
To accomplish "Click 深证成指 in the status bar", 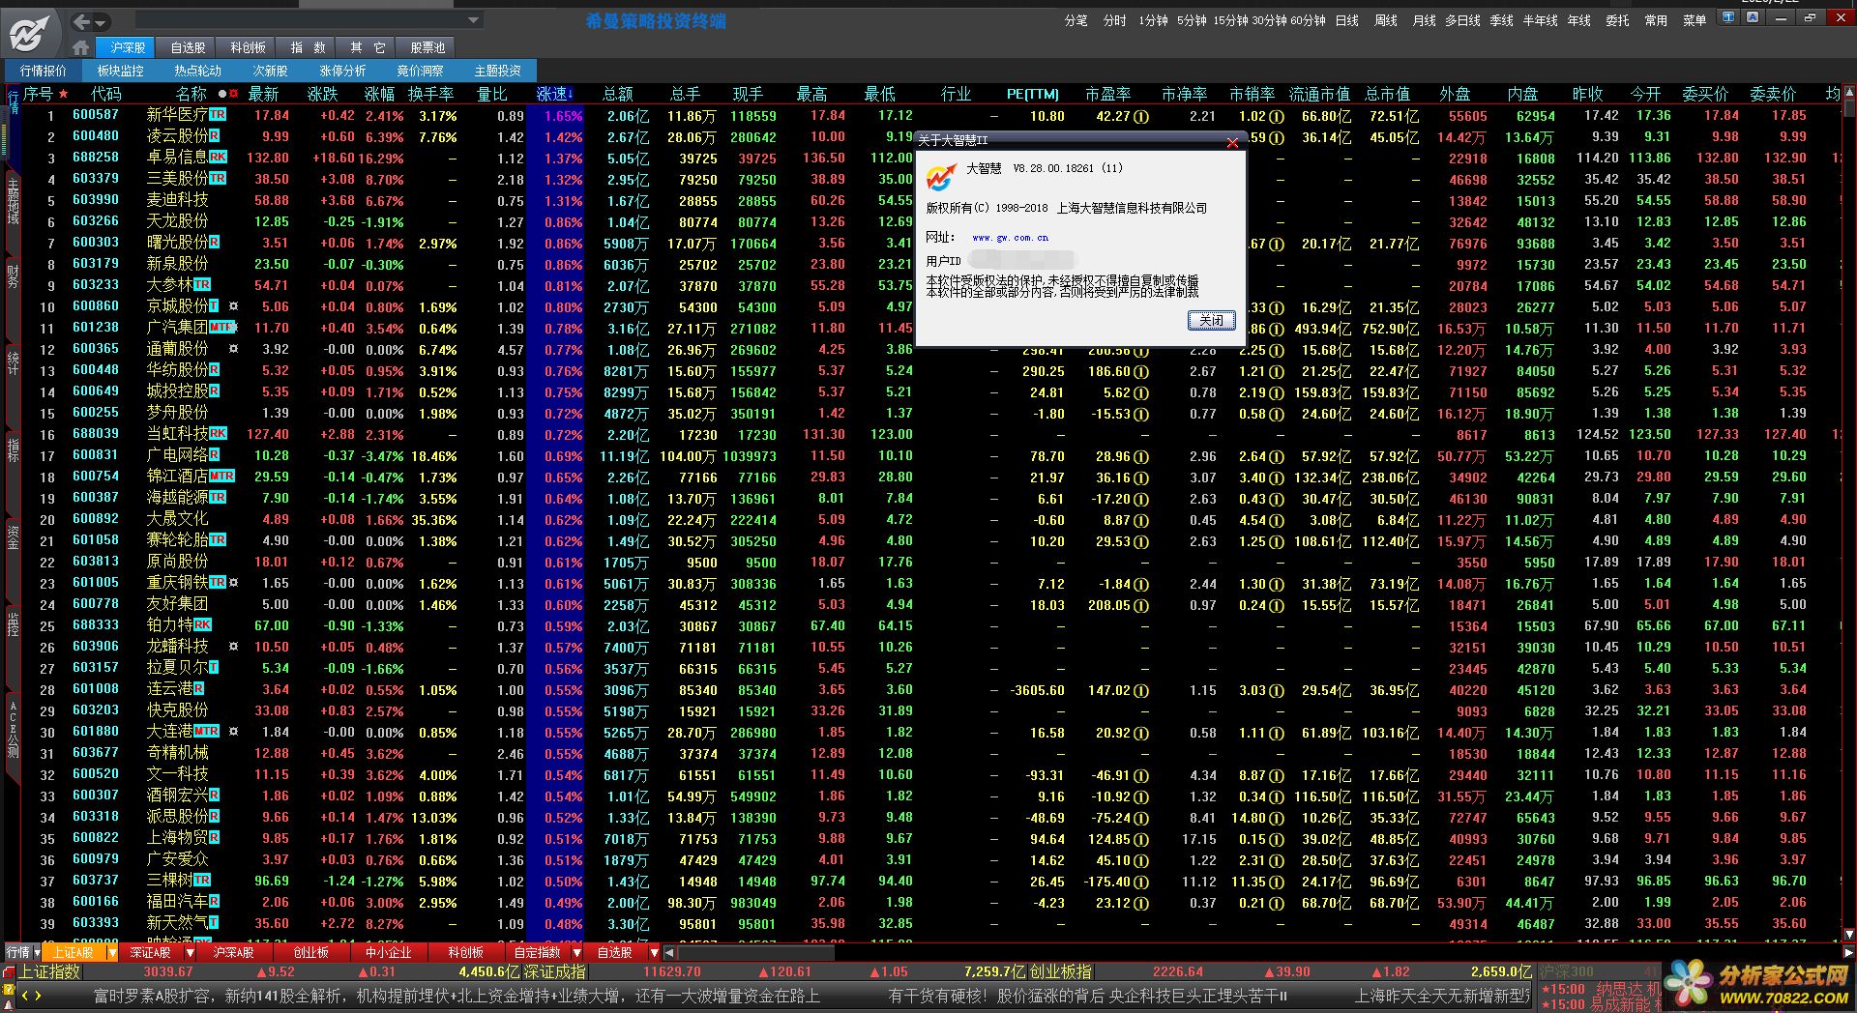I will [x=555, y=972].
